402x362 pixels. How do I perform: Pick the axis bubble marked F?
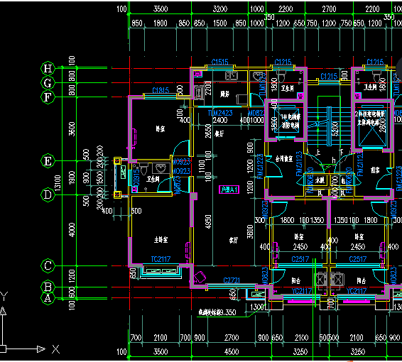click(x=48, y=97)
